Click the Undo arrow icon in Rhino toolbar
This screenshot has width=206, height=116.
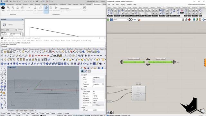point(26,52)
